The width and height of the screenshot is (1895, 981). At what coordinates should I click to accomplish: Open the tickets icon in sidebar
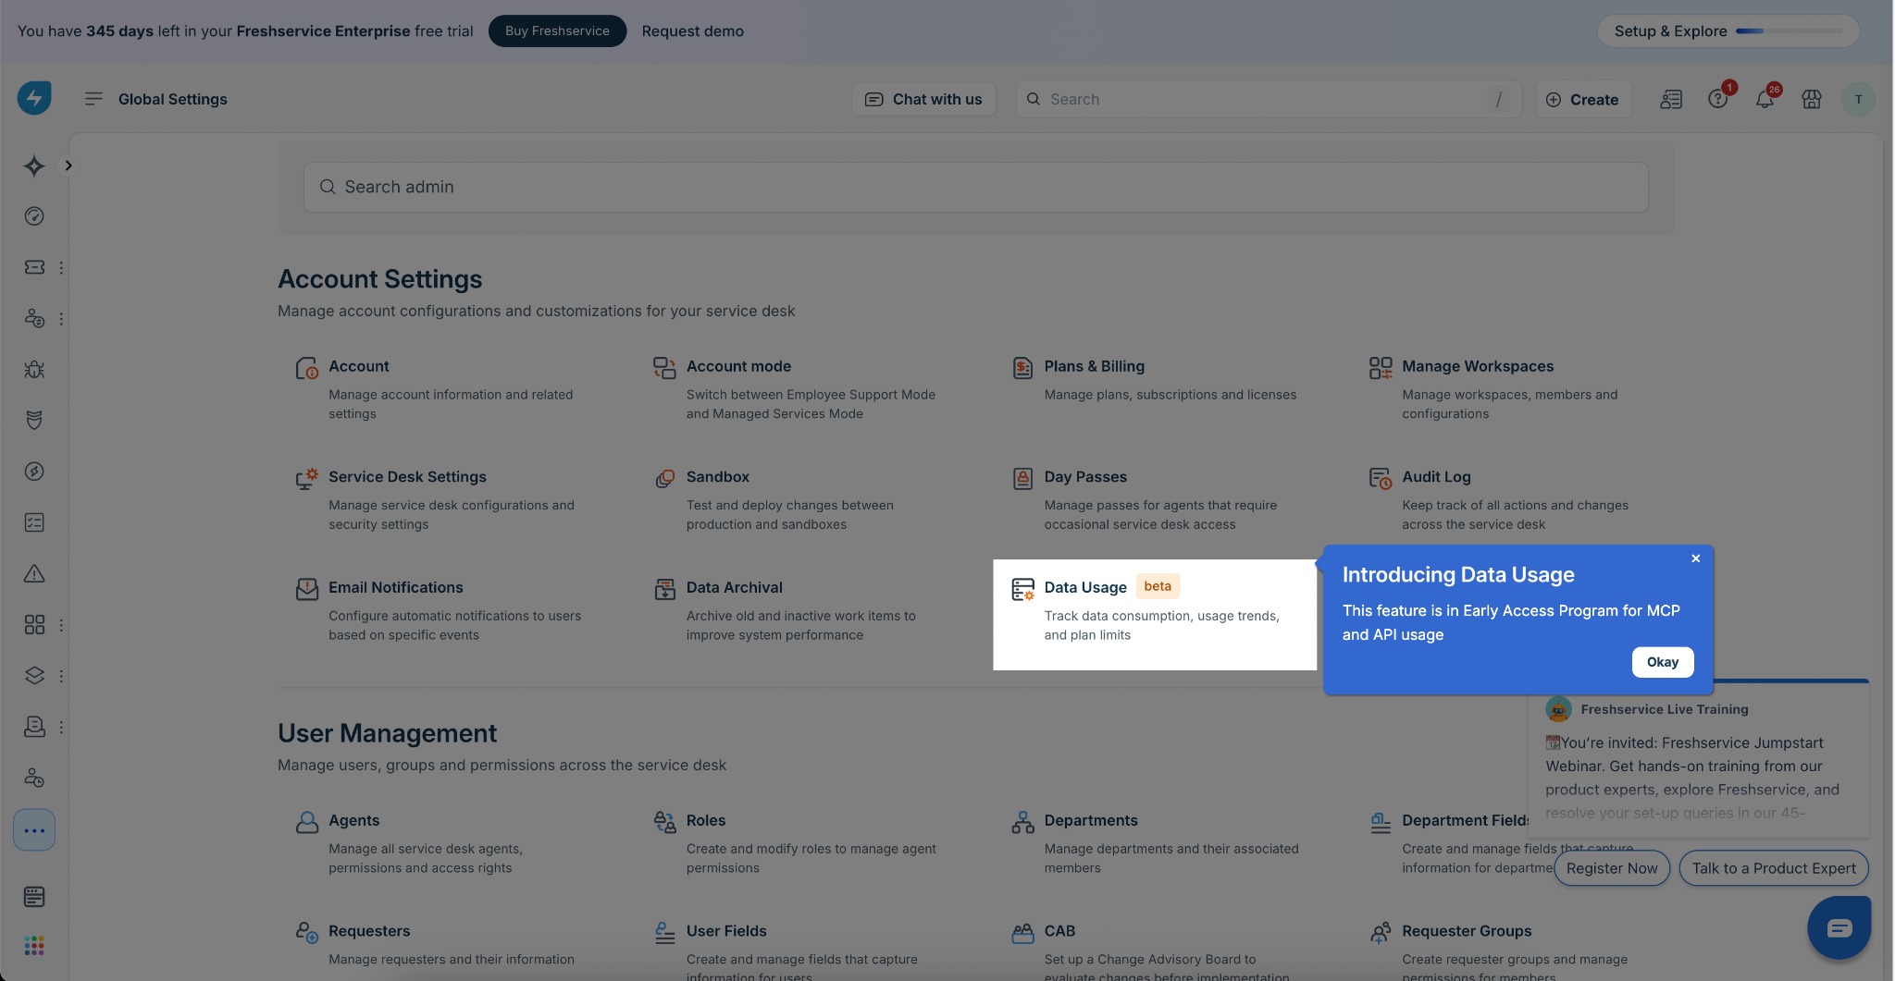pos(34,267)
